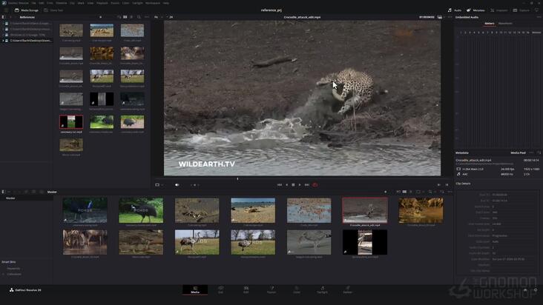
Task: Select the red-outlined thumbnail in media storage
Action: point(71,122)
